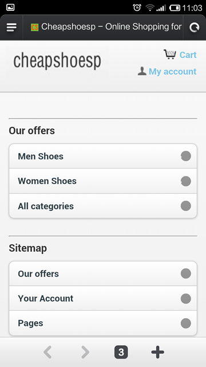Open the tab switcher showing 3 tabs
The image size is (206, 367).
121,352
